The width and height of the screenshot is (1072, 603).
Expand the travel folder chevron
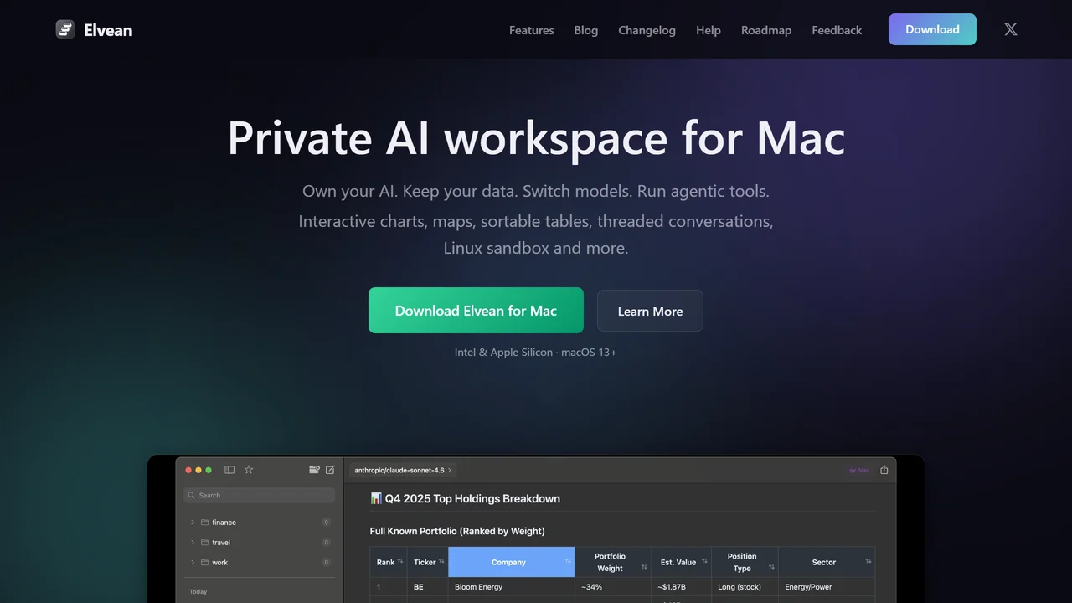(192, 543)
